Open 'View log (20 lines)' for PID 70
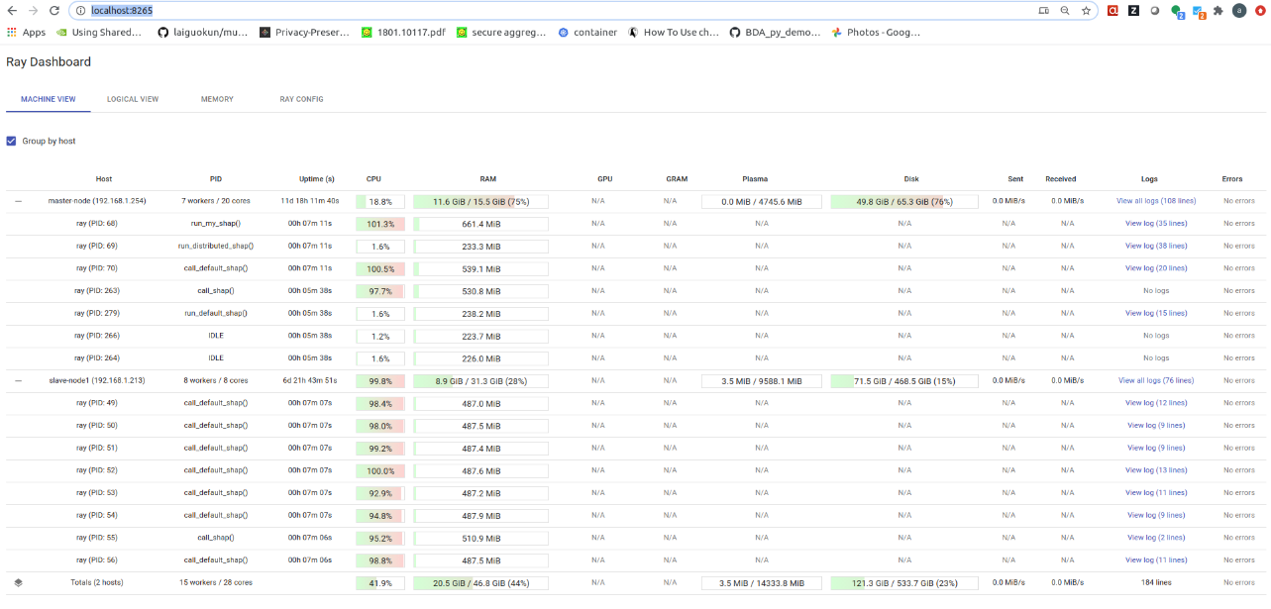 (1156, 268)
